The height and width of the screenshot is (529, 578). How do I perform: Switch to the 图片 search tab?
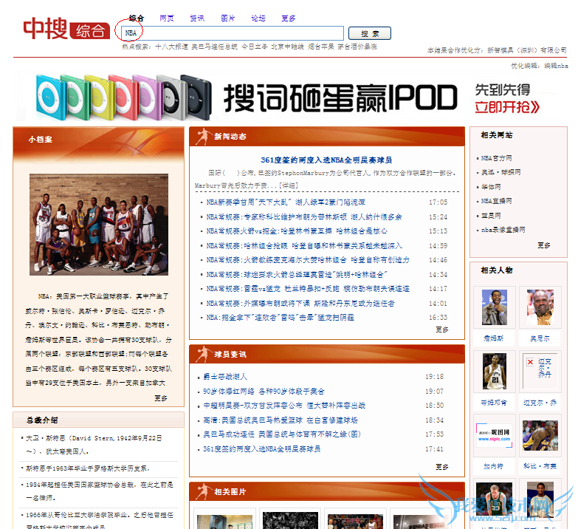(x=228, y=18)
